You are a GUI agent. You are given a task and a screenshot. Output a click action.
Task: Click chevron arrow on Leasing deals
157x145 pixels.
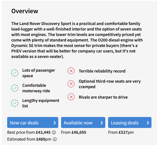(148, 123)
